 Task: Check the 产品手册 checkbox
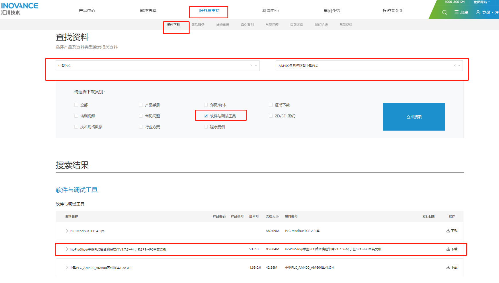(x=141, y=105)
